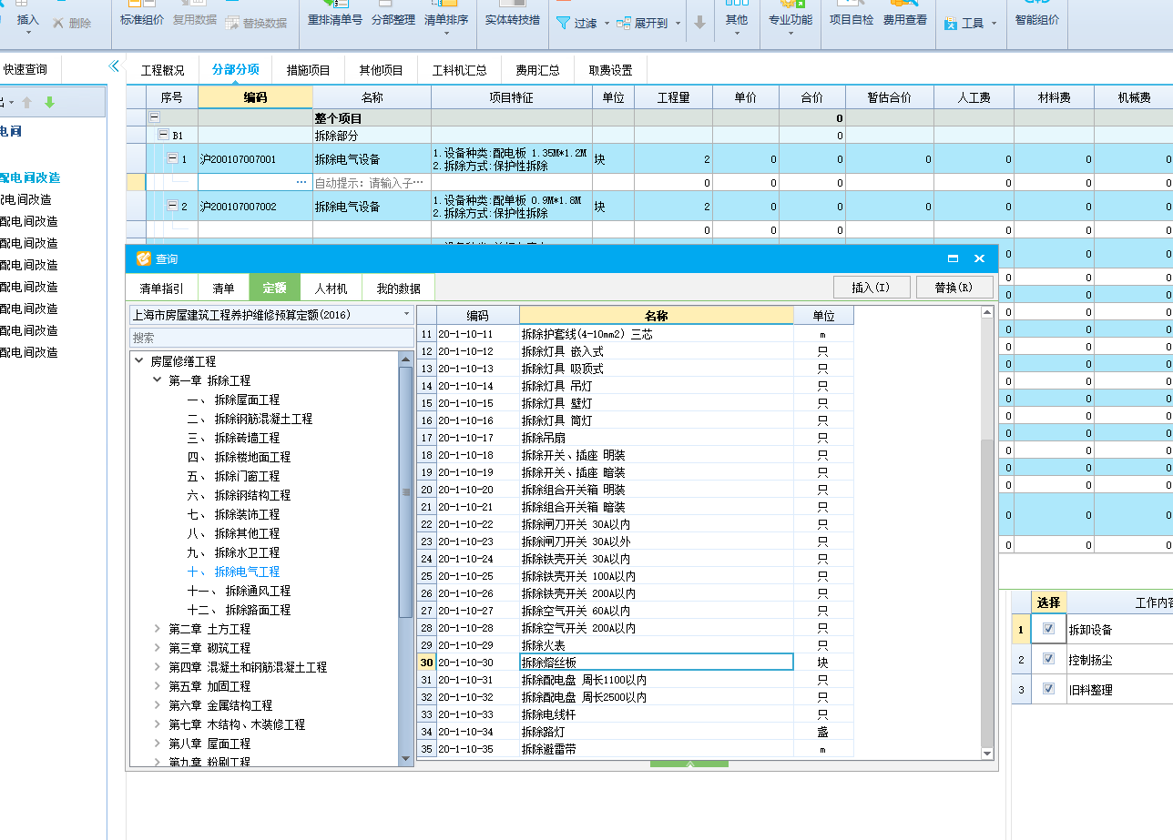The height and width of the screenshot is (840, 1173).
Task: Switch to the 取费设置 tab
Action: pos(610,70)
